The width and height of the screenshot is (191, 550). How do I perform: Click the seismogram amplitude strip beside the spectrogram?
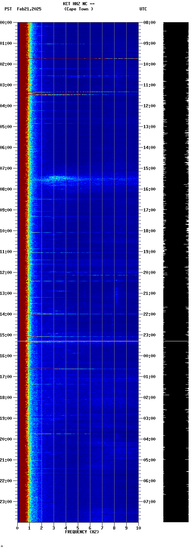(176, 272)
